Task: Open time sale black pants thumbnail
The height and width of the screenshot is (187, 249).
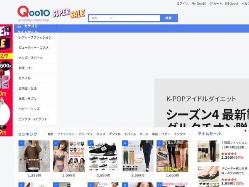Action: [x=208, y=151]
